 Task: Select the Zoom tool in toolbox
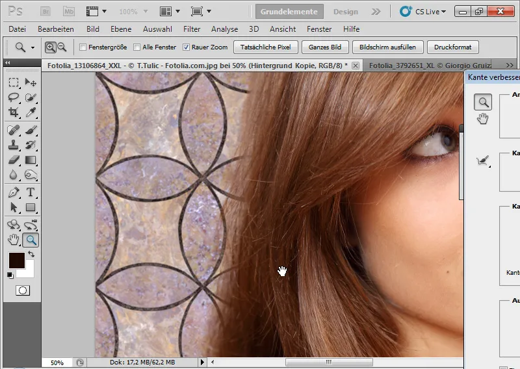coord(31,240)
